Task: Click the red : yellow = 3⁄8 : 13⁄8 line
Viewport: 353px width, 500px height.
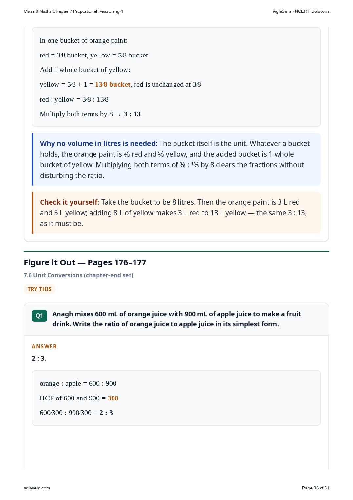Action: point(74,99)
